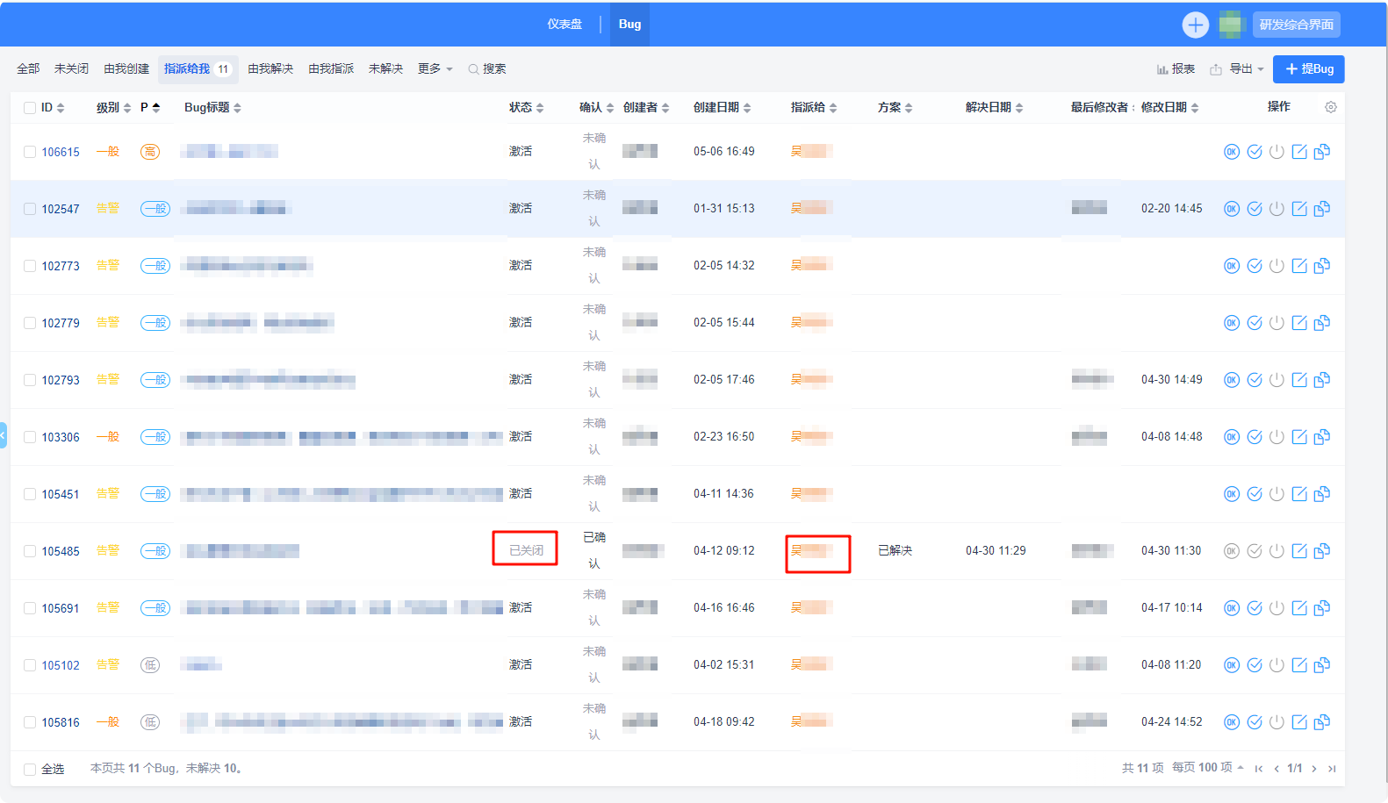
Task: Resolve bug 102547 using the checkmark icon
Action: (1254, 209)
